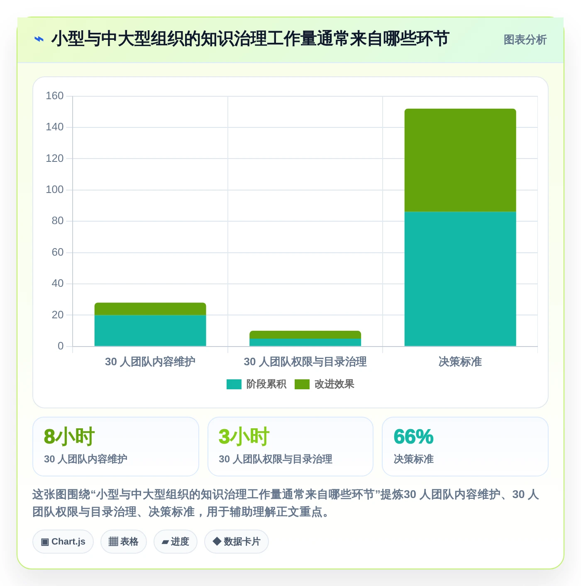Image resolution: width=581 pixels, height=586 pixels.
Task: Open the 3小时 stat card
Action: (290, 447)
